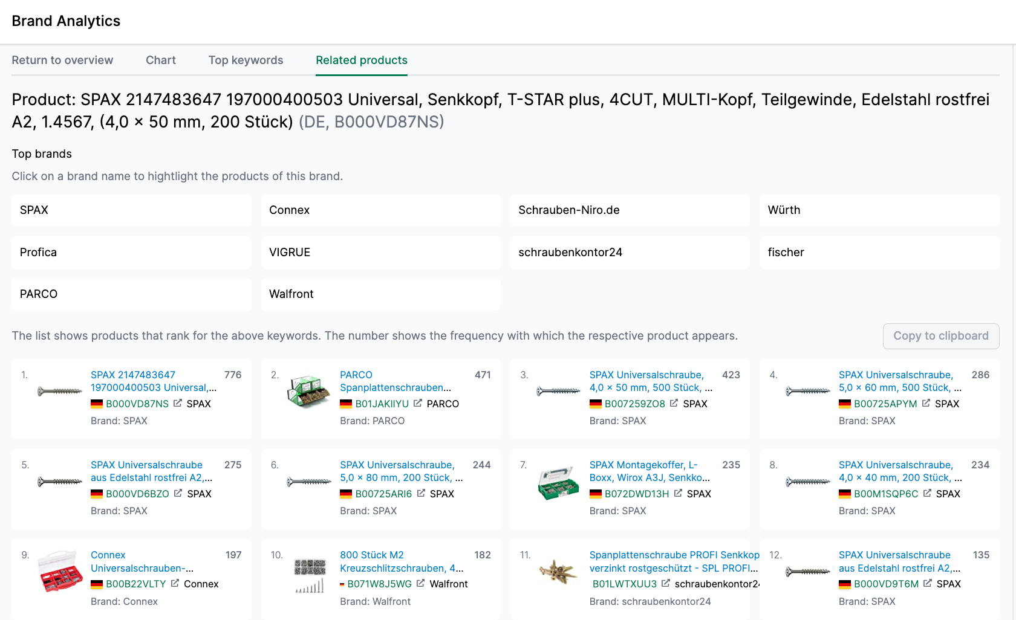Image resolution: width=1016 pixels, height=620 pixels.
Task: Toggle highlighting for the SPAX brand
Action: pyautogui.click(x=131, y=210)
